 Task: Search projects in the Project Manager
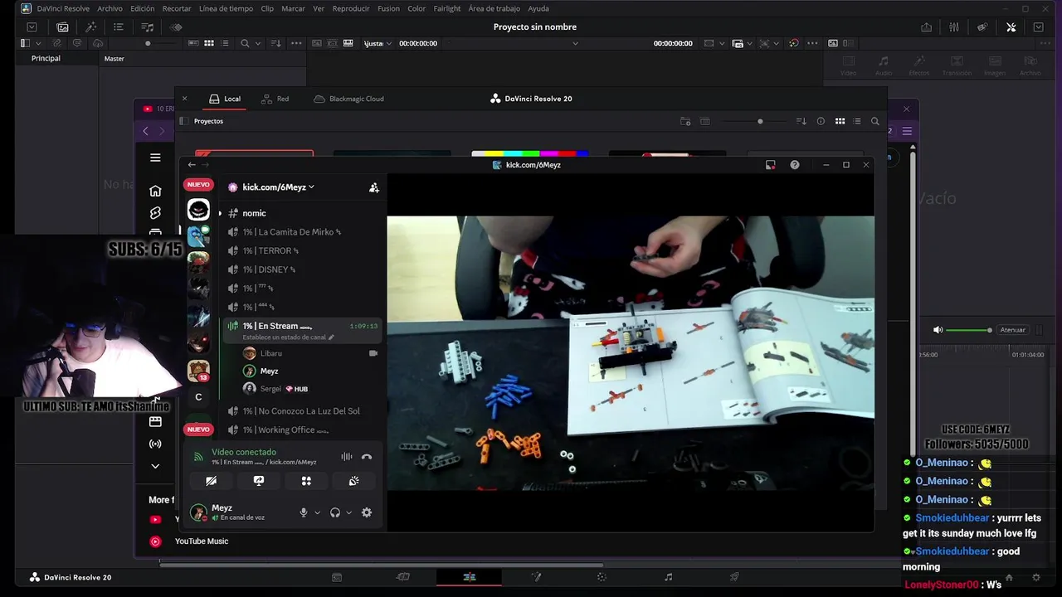click(x=874, y=121)
